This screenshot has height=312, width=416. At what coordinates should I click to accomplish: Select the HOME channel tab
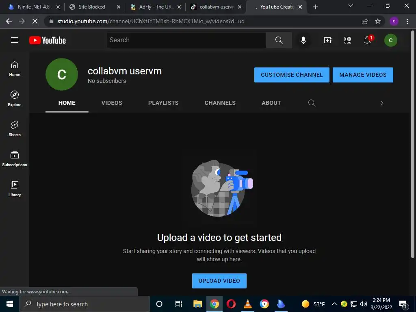coord(67,103)
